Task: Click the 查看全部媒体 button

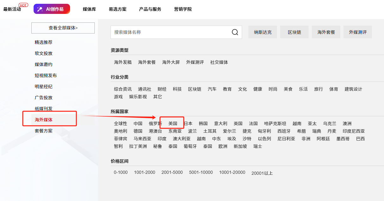Action: (x=63, y=28)
